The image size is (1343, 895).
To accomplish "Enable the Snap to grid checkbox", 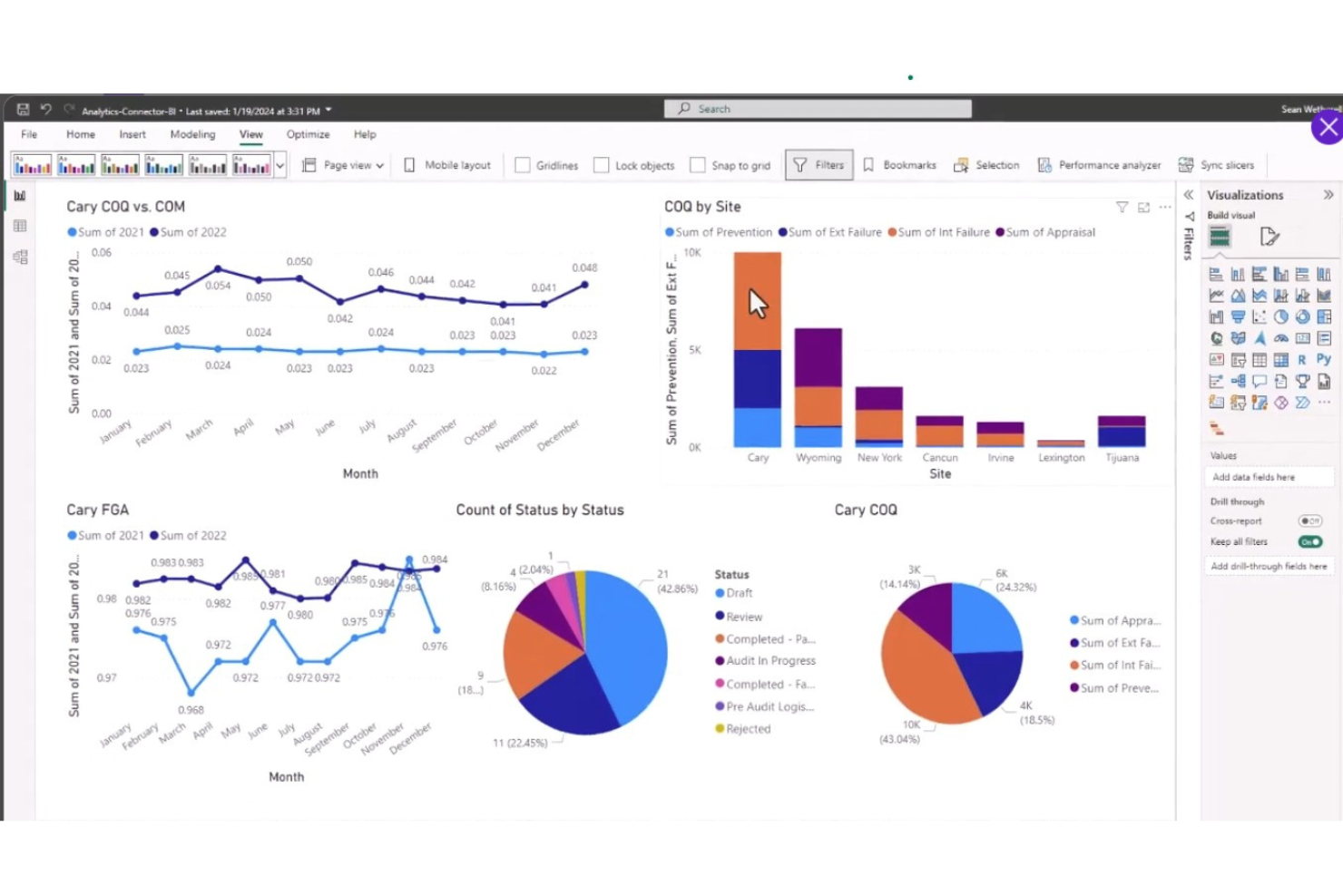I will 697,165.
